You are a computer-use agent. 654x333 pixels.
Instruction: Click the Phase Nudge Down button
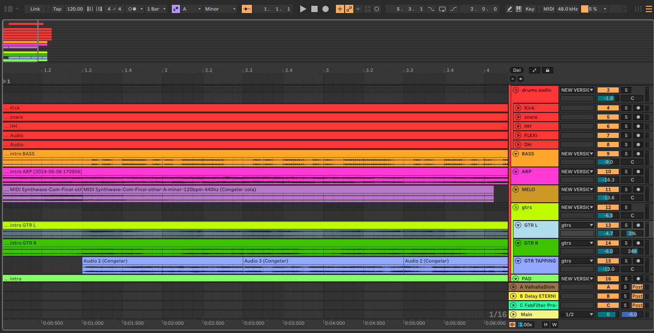89,9
